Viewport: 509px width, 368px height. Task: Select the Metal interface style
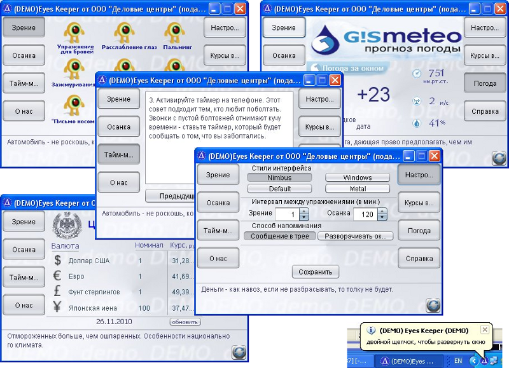358,189
